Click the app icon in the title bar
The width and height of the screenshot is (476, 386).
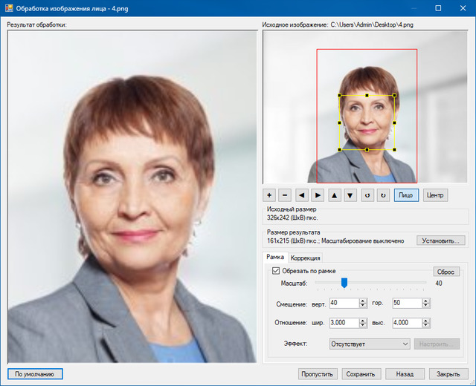pyautogui.click(x=9, y=8)
